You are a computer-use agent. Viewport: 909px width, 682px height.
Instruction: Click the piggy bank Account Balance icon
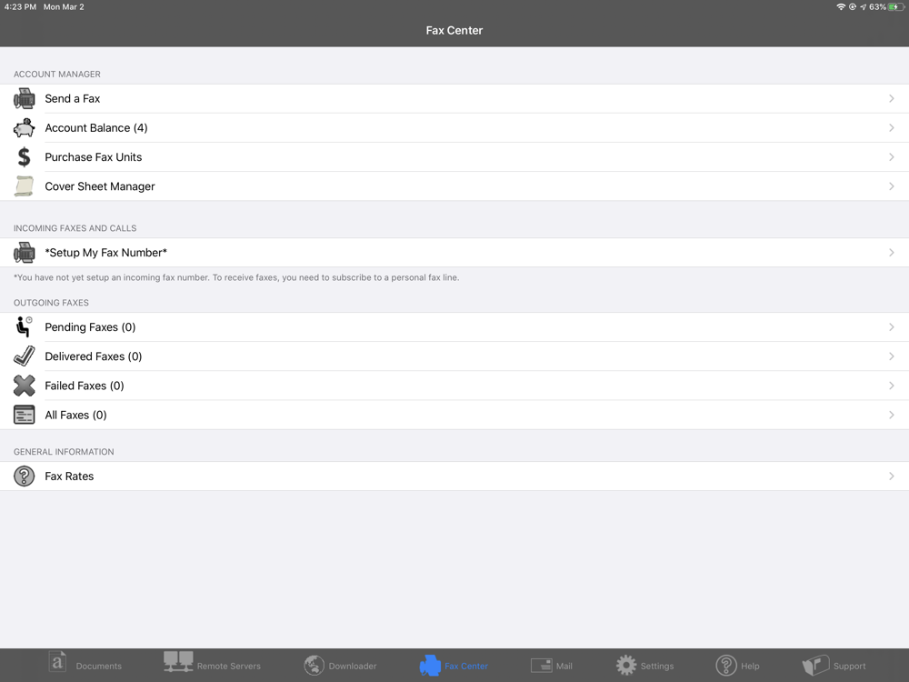point(24,127)
